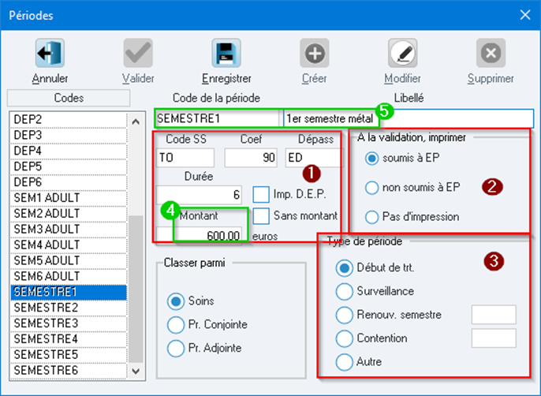This screenshot has height=396, width=541.
Task: Select DEP5 in the codes list
Action: (x=69, y=166)
